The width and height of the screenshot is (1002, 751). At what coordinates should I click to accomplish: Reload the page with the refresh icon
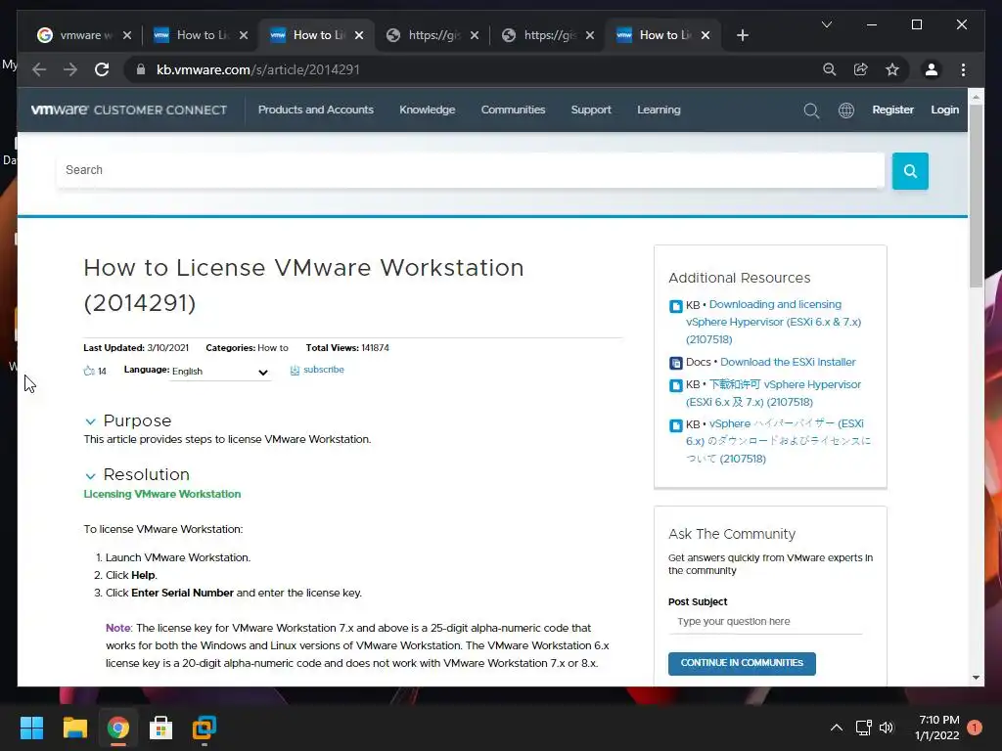[102, 69]
